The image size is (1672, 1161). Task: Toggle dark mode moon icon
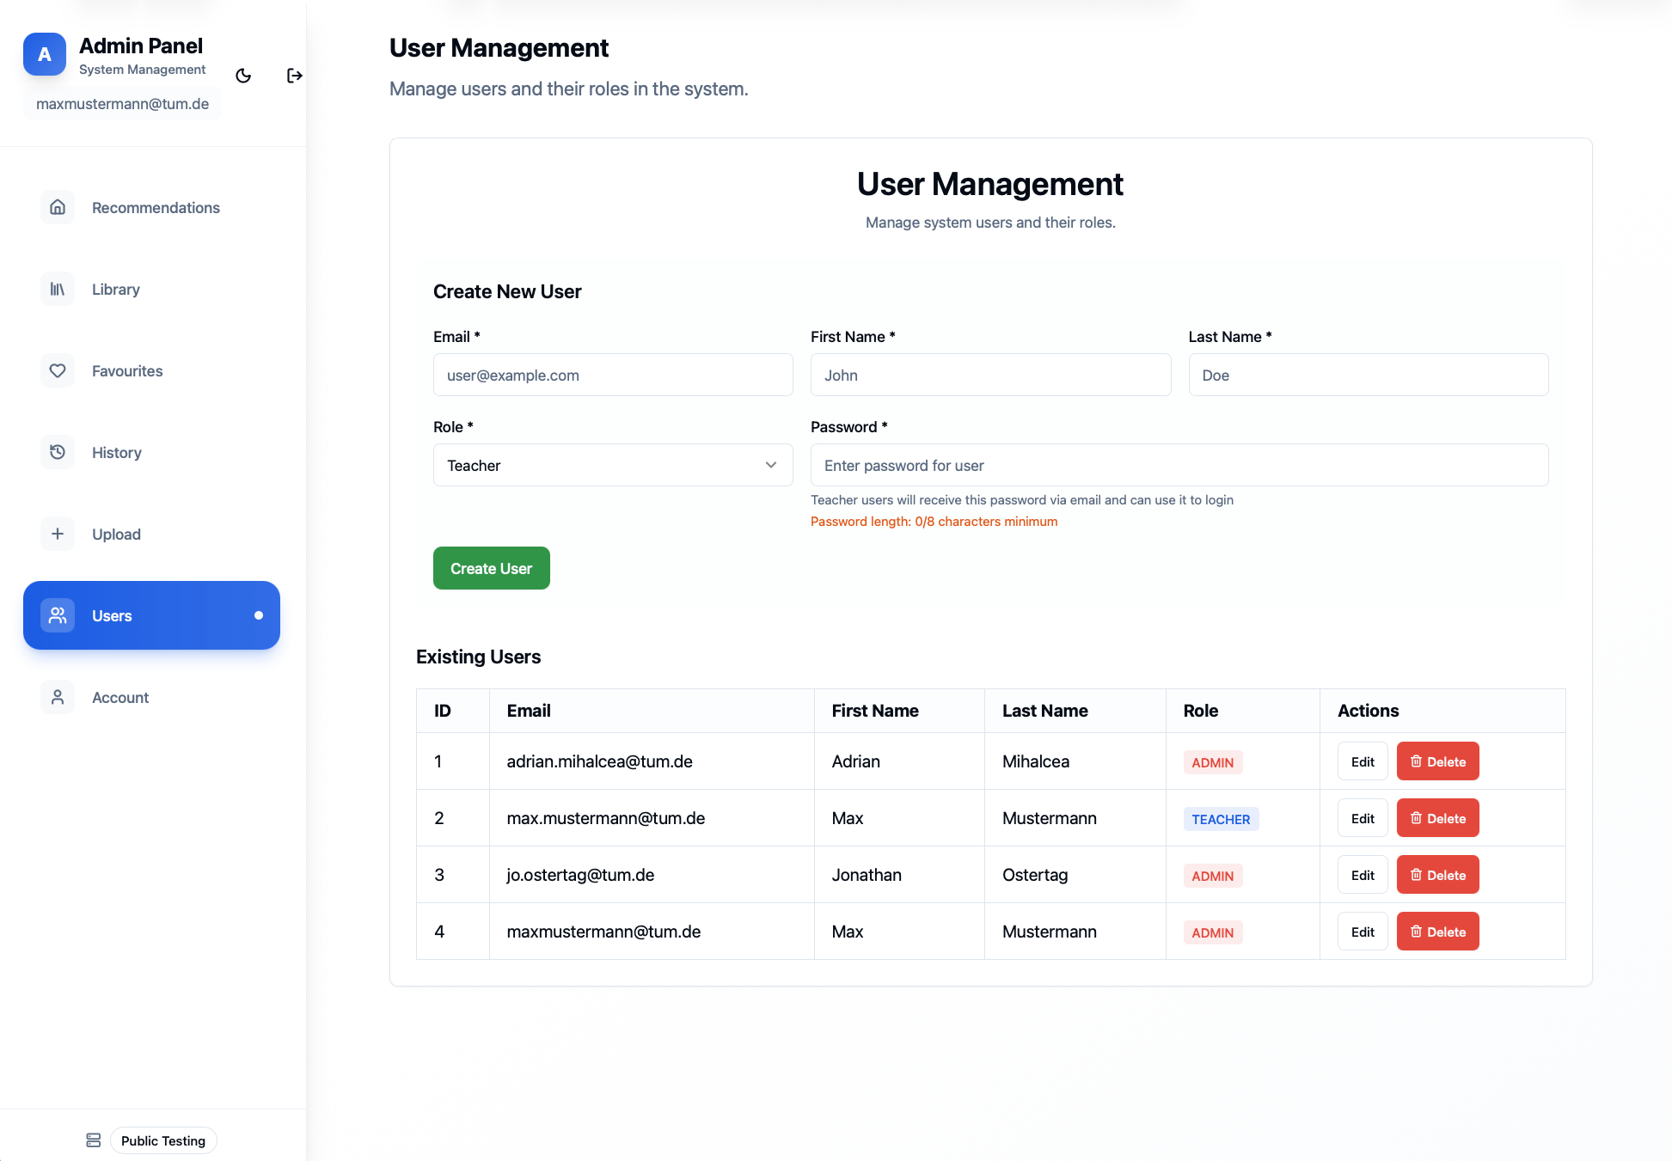[243, 76]
